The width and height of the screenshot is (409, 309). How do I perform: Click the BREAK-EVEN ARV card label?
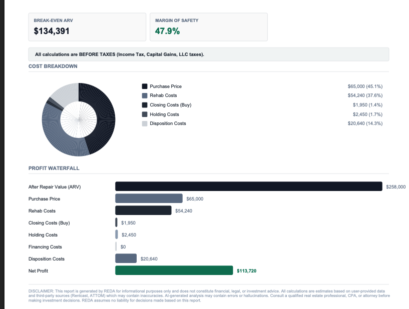pos(53,20)
